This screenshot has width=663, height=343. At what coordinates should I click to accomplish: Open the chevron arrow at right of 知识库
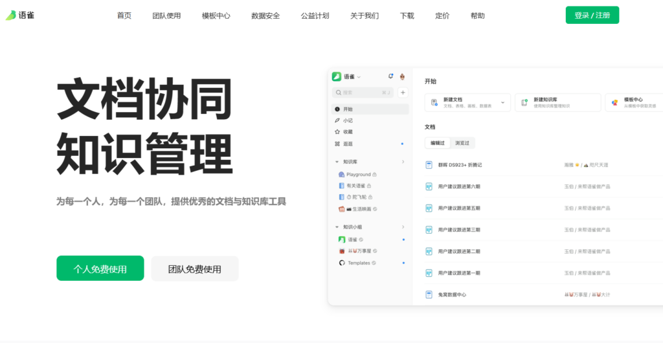pyautogui.click(x=403, y=162)
